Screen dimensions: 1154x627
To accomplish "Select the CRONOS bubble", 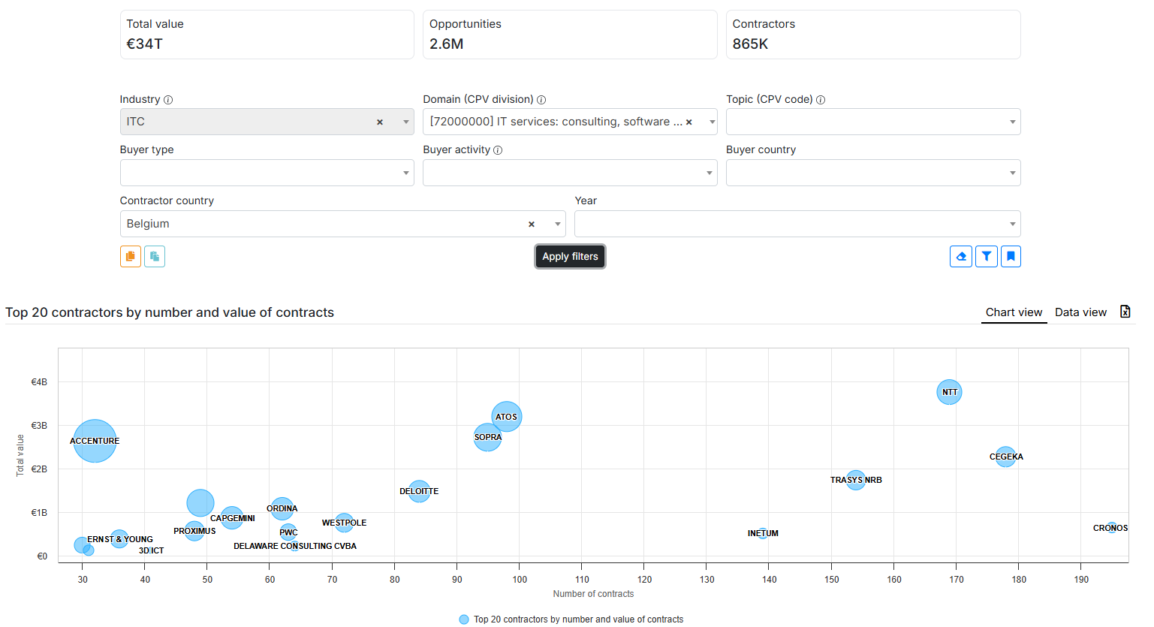I will coord(1112,528).
